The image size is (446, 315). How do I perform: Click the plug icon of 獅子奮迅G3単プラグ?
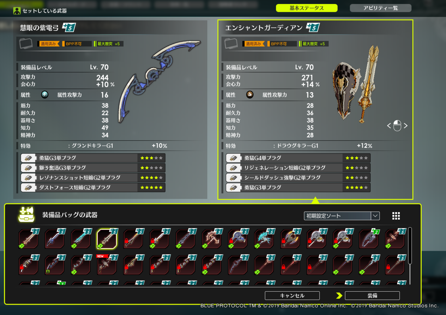tap(28, 168)
